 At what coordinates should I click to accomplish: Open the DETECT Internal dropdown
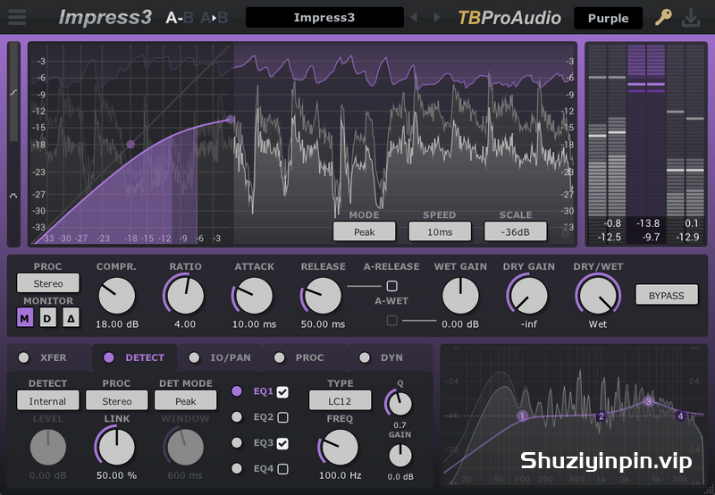[48, 400]
